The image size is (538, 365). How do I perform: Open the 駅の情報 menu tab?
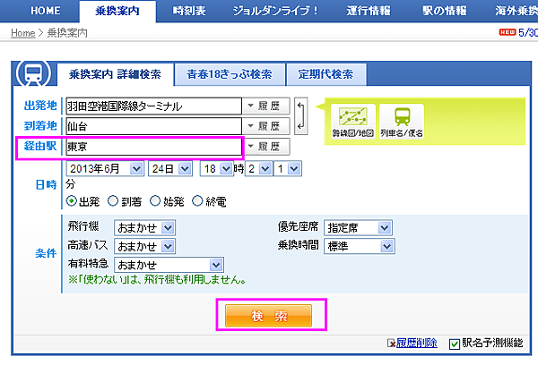445,11
